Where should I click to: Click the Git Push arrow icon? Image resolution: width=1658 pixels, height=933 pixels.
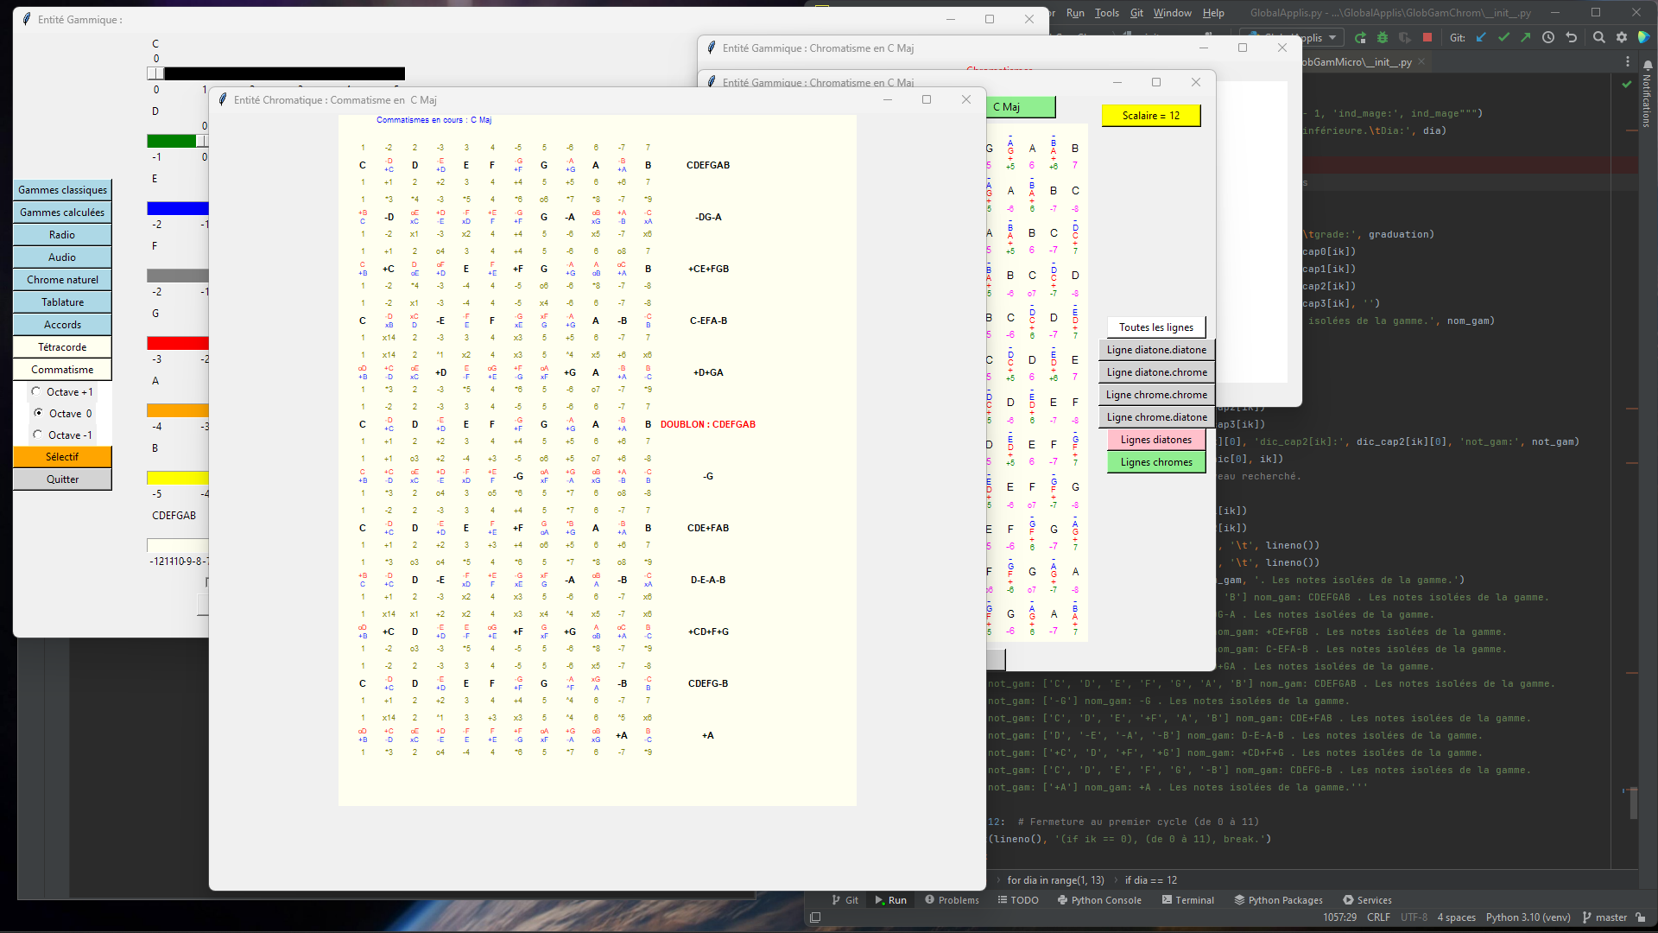(1526, 38)
